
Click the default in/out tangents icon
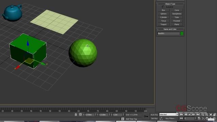[161, 118]
